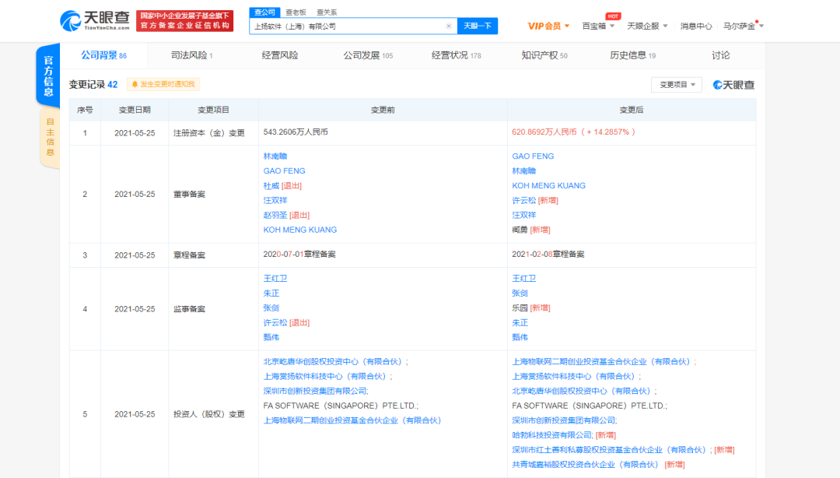Click the 天眼一下 search button
The width and height of the screenshot is (840, 478).
pos(478,26)
